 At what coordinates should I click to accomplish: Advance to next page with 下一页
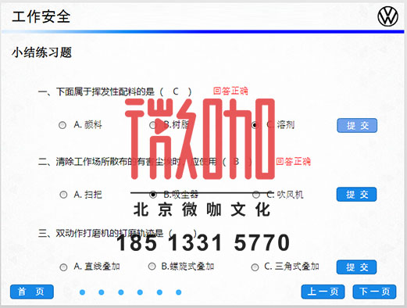click(x=374, y=292)
